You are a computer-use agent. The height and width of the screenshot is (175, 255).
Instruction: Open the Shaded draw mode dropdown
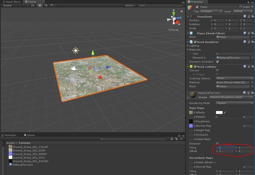16,5
